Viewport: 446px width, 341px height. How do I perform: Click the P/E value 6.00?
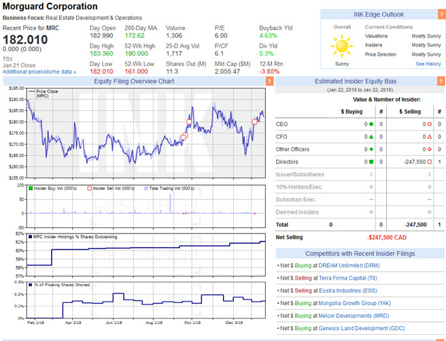[x=221, y=35]
